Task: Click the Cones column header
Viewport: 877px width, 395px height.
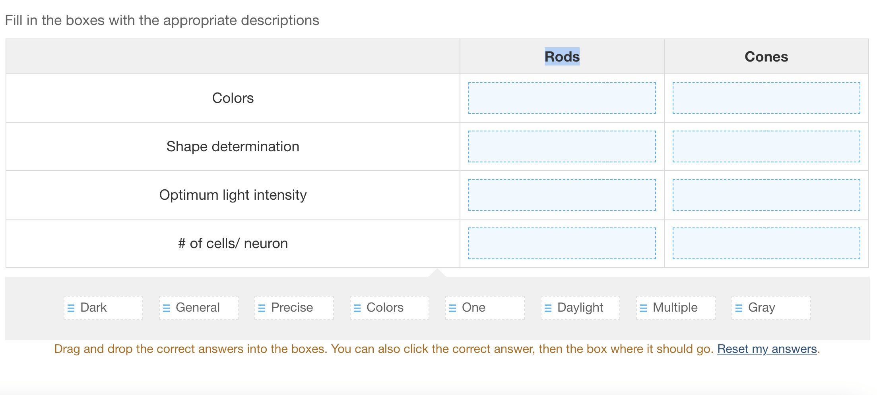Action: [766, 56]
